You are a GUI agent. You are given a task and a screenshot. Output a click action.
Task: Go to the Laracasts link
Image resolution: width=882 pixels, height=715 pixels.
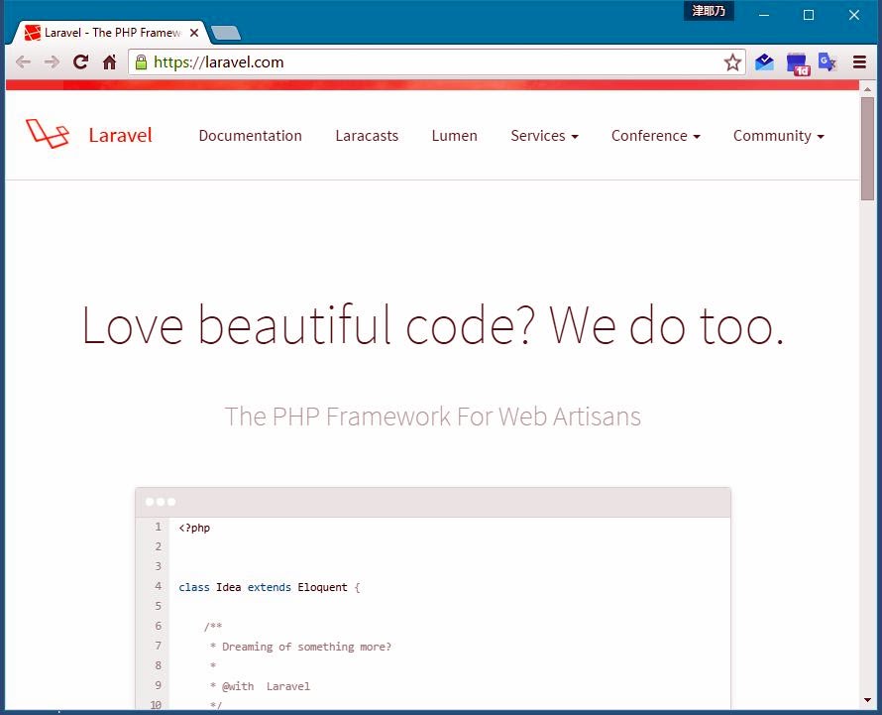point(367,136)
